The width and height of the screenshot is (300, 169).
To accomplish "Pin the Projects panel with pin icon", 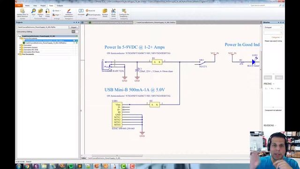I will coord(76,23).
